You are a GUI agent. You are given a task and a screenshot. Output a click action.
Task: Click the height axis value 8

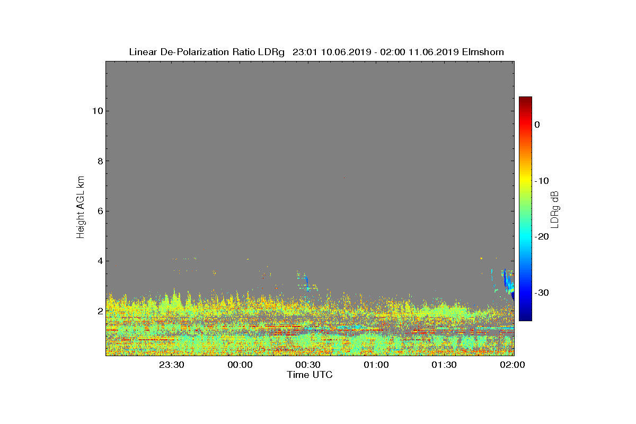[x=100, y=161]
